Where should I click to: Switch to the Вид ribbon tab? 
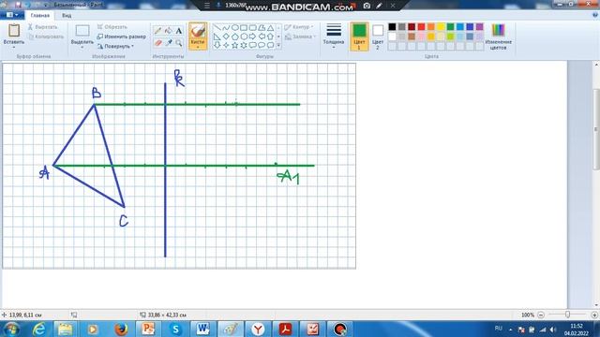click(67, 16)
